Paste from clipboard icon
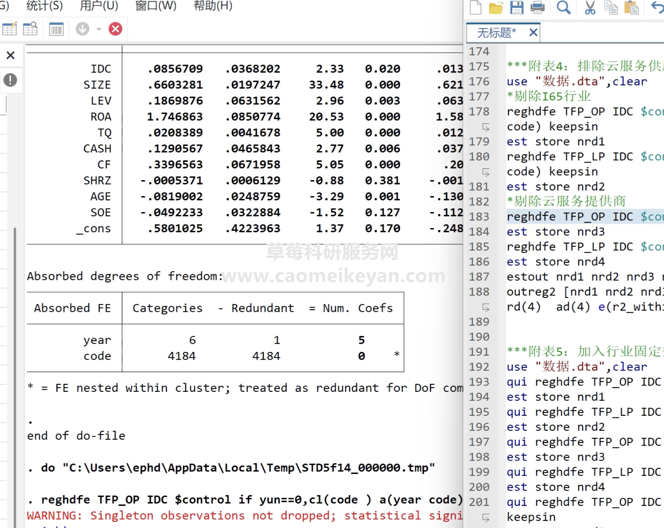The width and height of the screenshot is (664, 528). 631,8
